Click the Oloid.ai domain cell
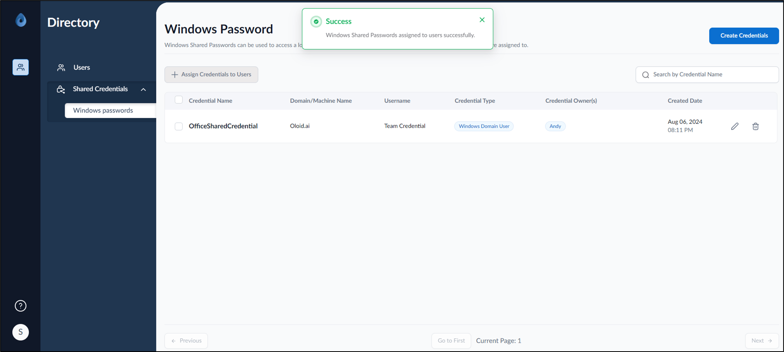The image size is (784, 352). click(x=300, y=126)
